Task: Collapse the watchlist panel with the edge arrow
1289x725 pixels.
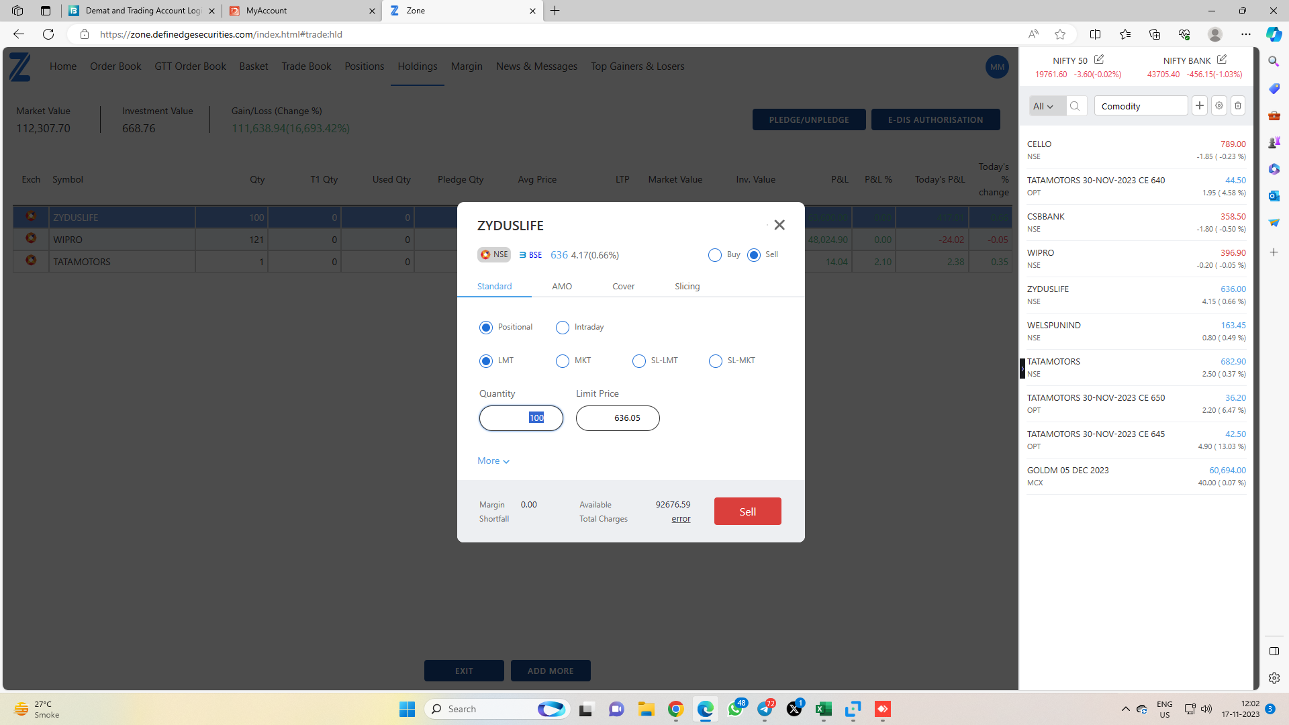Action: click(x=1021, y=369)
